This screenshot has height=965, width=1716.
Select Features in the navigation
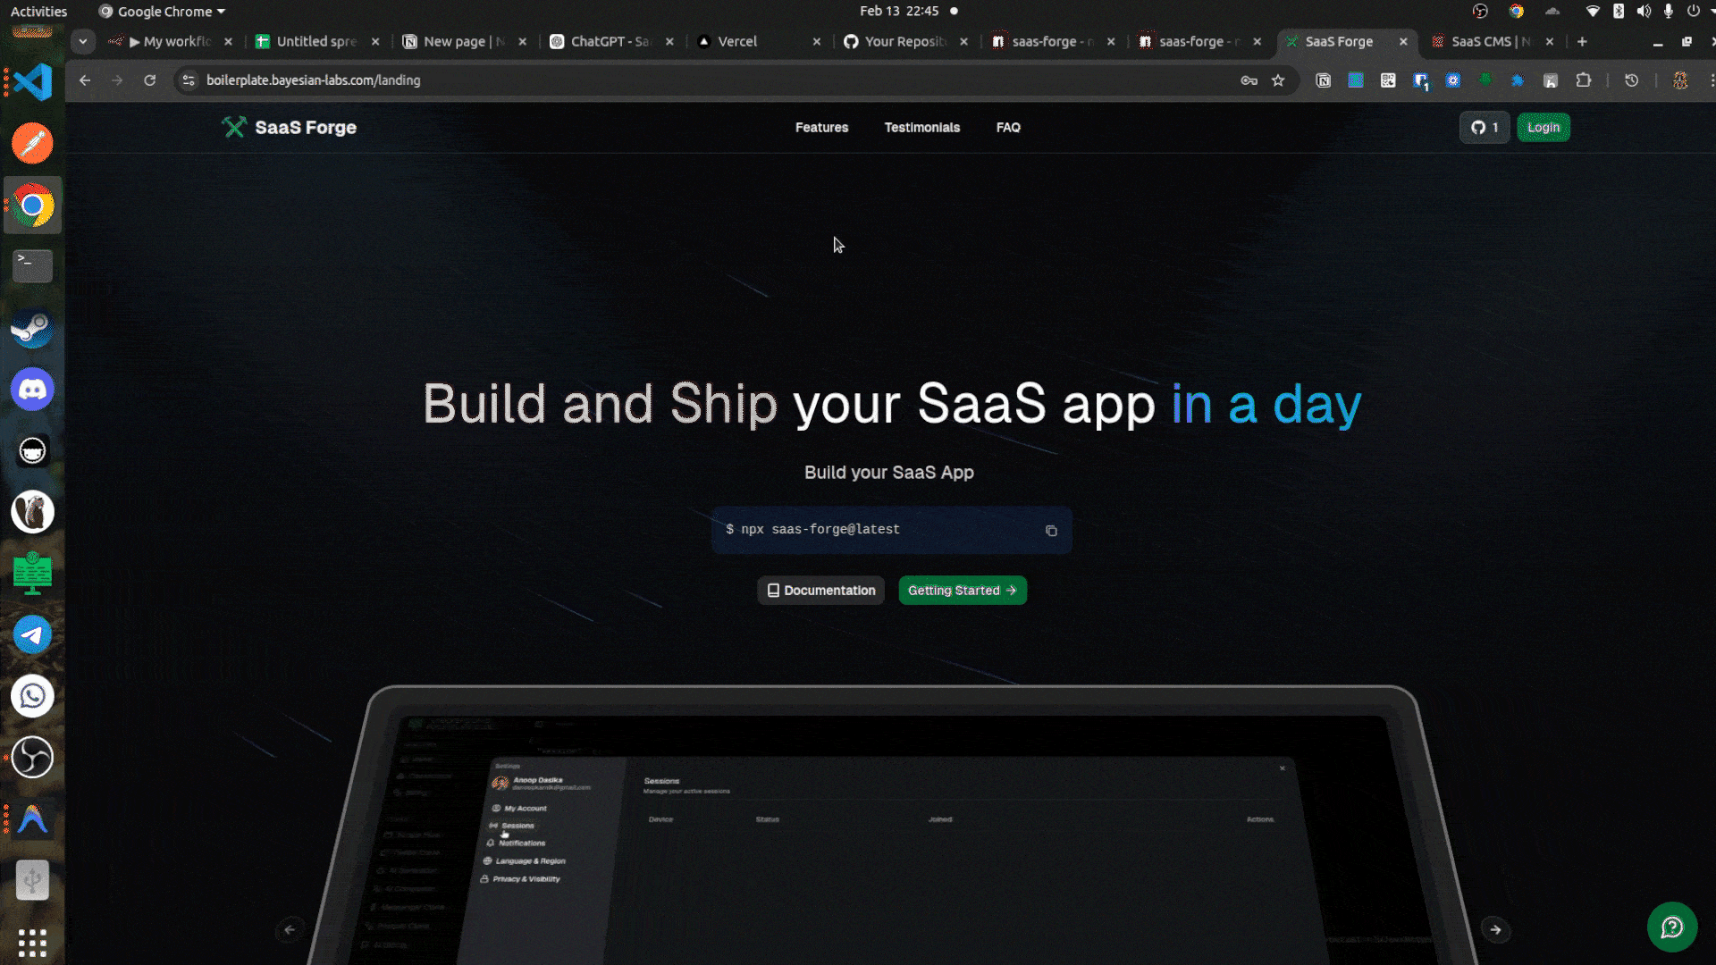click(821, 128)
